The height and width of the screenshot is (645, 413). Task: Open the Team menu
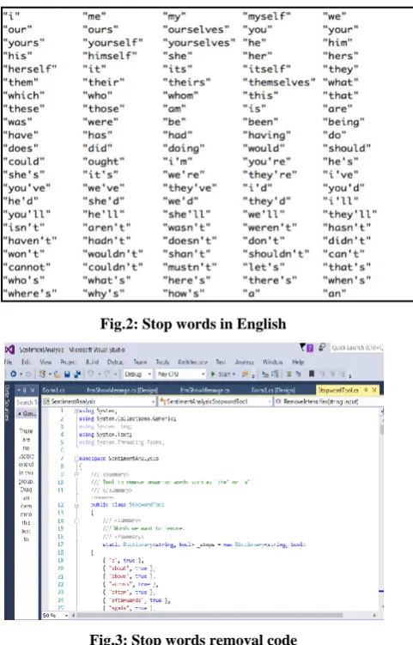pos(140,362)
